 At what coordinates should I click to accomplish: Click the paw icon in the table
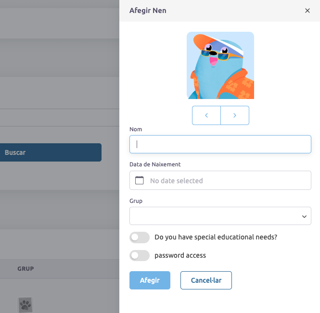click(25, 304)
